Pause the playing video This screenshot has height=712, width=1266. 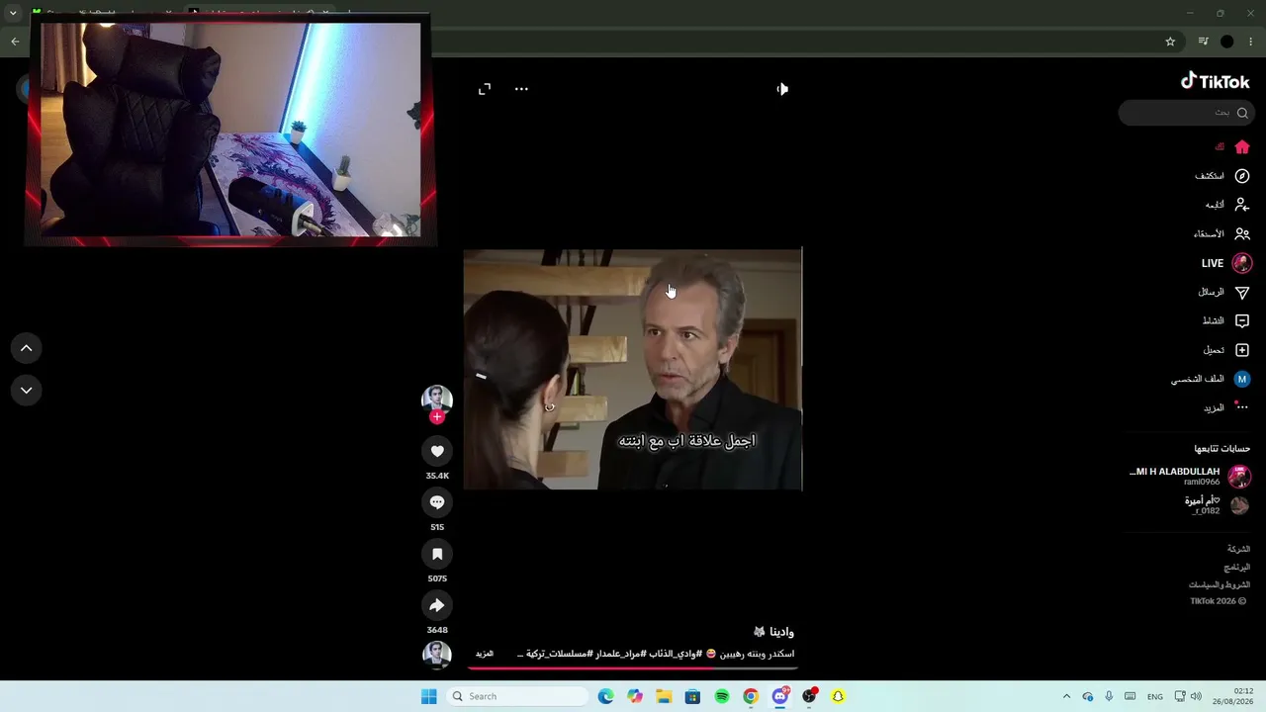coord(633,370)
